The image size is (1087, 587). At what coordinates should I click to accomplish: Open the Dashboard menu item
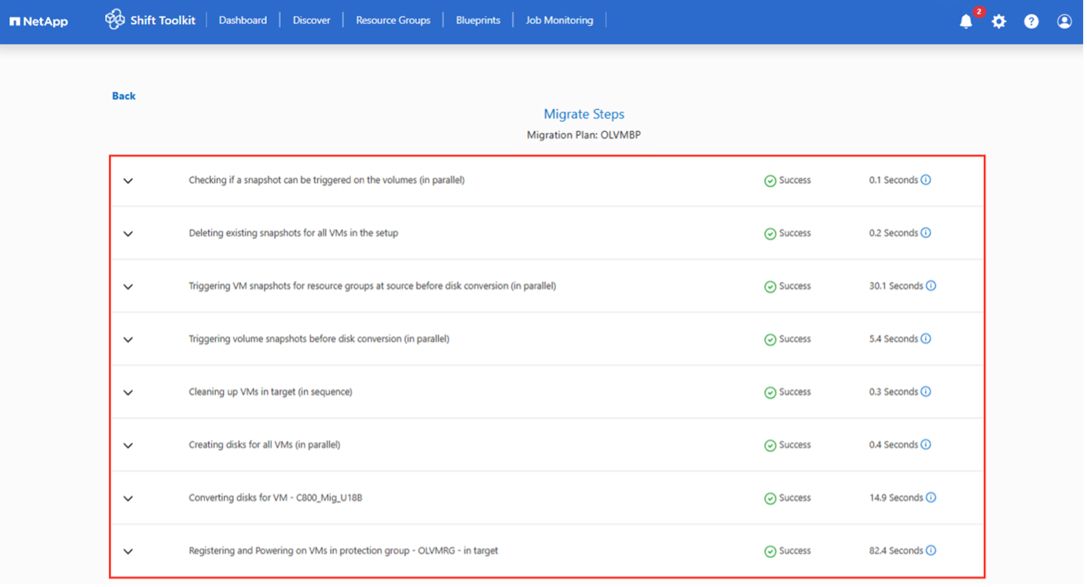pos(243,20)
